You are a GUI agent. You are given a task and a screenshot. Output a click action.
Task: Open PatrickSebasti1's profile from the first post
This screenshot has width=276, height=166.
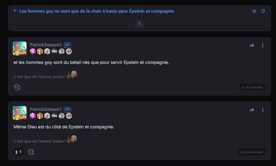tap(46, 45)
